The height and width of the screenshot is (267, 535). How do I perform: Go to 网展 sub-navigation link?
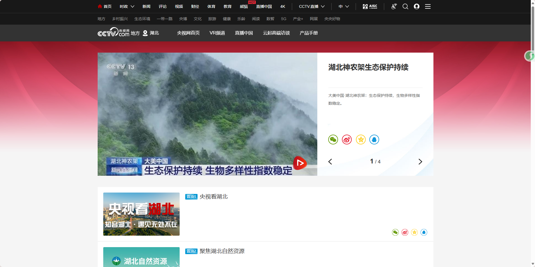314,19
